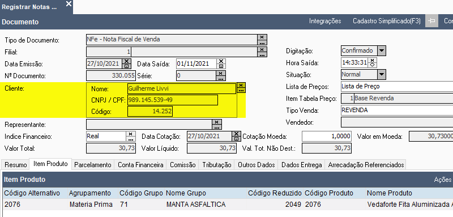
Task: Open Ações menu in Item Produto
Action: (443, 180)
